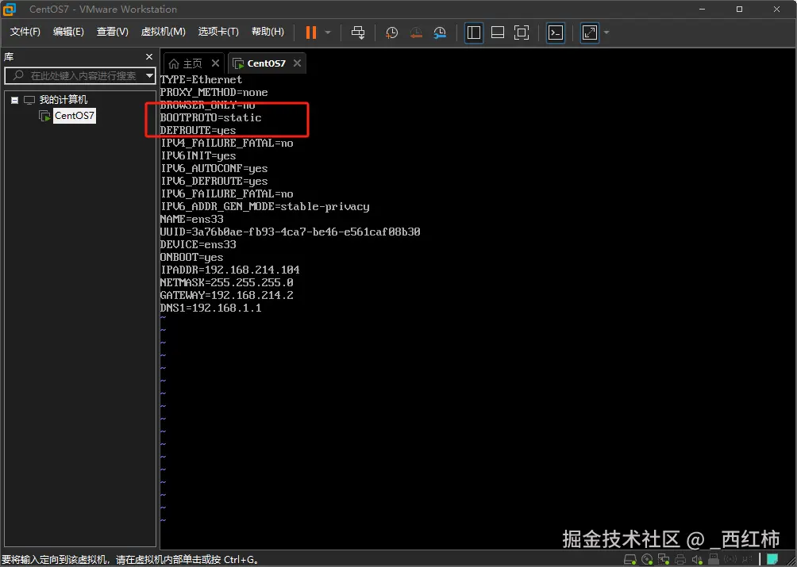Open the library search dropdown arrow
797x567 pixels.
(149, 75)
